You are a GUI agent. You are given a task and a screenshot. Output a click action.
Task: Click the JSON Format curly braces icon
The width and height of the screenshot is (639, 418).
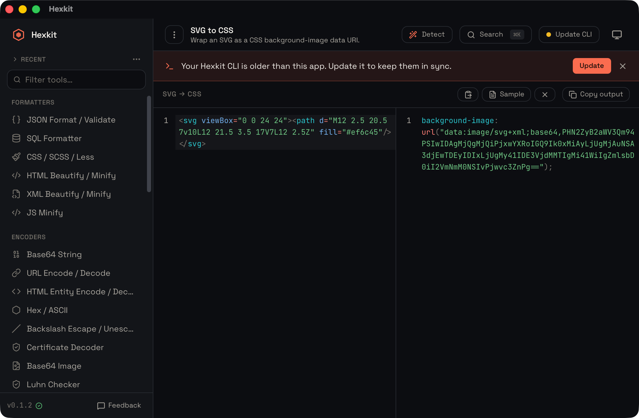click(16, 120)
